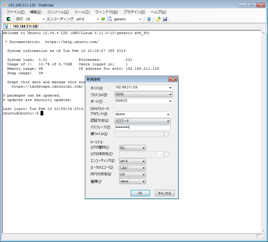
Task: Open the ツール(T) menu
Action: [82, 12]
